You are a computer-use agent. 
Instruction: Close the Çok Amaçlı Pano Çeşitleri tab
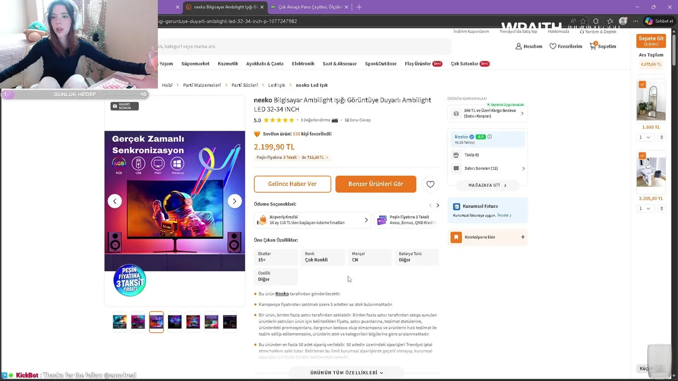346,7
